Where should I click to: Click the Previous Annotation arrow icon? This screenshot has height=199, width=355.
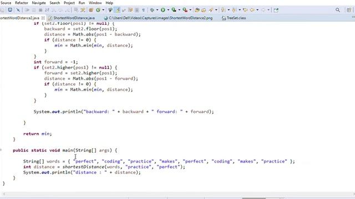pos(234,10)
